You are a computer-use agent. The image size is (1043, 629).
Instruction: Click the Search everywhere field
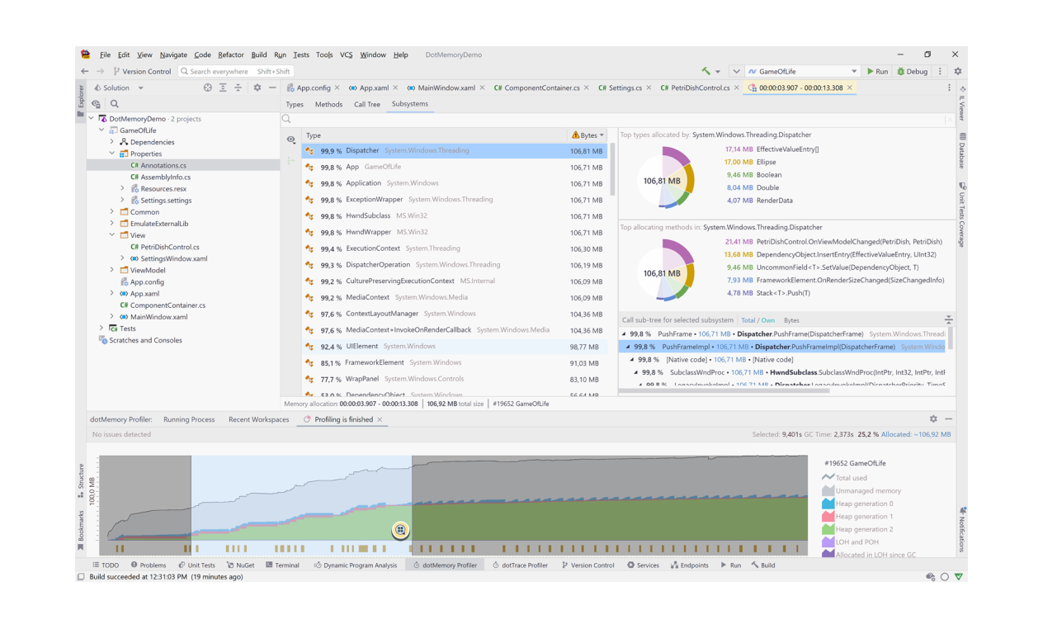235,72
